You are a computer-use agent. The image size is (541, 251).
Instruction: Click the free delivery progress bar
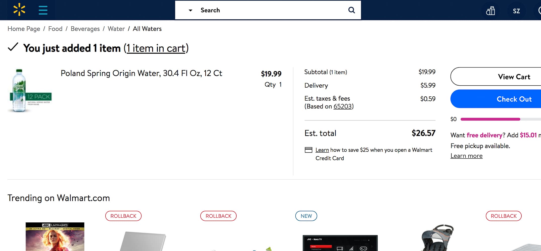click(490, 119)
